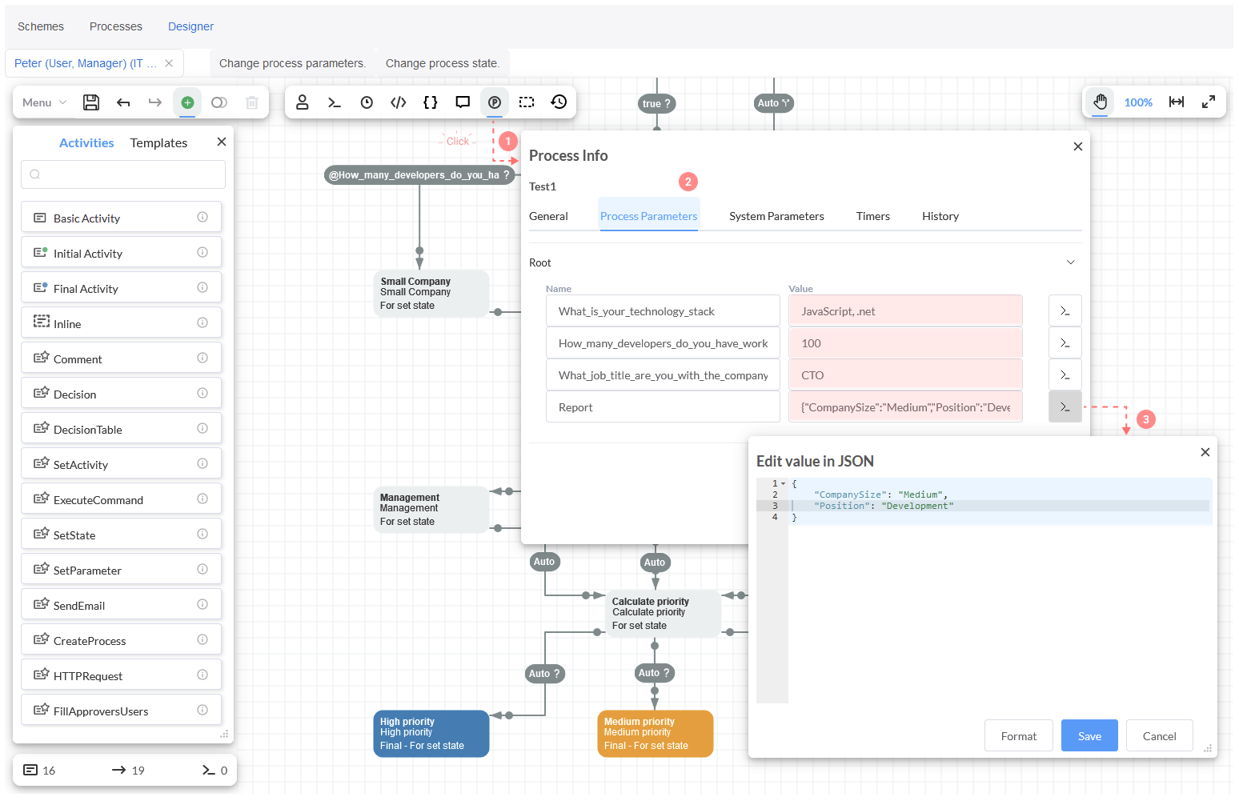Screen dimensions: 1239x805
Task: Redo the last designer action
Action: point(155,102)
